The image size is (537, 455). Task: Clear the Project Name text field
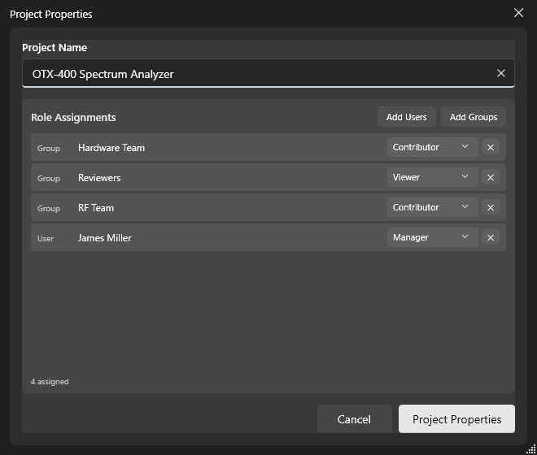pyautogui.click(x=500, y=73)
